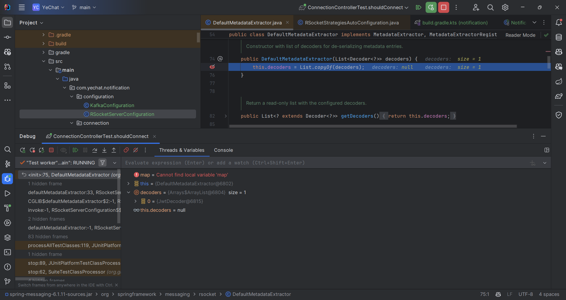Viewport: 566px width, 300px height.
Task: Open View Breakpoints dialog
Action: (126, 150)
